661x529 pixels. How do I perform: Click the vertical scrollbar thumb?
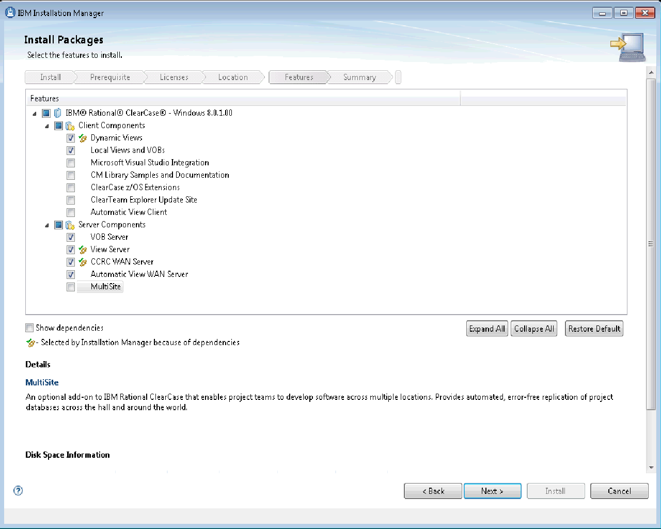pos(651,244)
